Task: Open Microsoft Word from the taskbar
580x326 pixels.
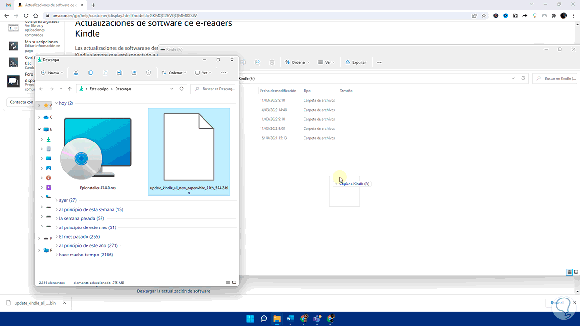Action: [x=290, y=319]
